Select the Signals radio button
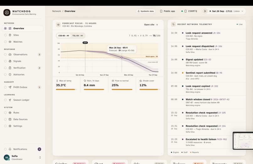Image resolution: width=253 pixels, height=164 pixels. click(5, 61)
